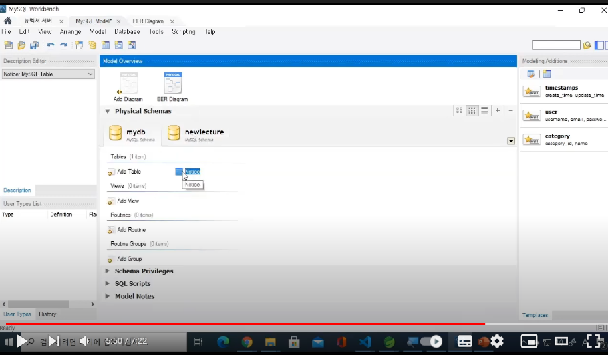The image size is (608, 355).
Task: Open the Description tab
Action: [17, 190]
